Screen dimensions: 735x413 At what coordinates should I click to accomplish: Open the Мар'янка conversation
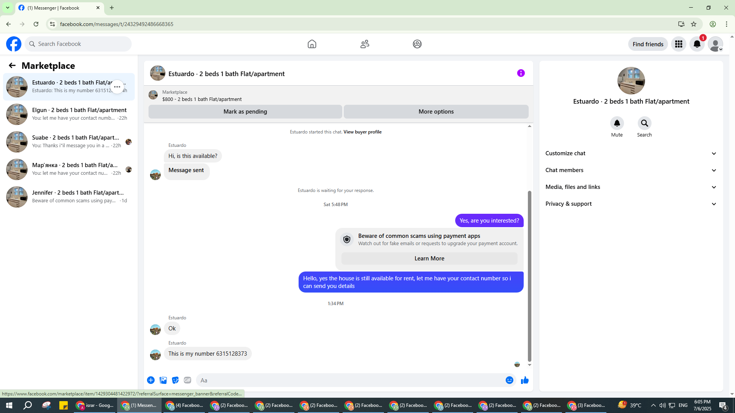(x=69, y=169)
